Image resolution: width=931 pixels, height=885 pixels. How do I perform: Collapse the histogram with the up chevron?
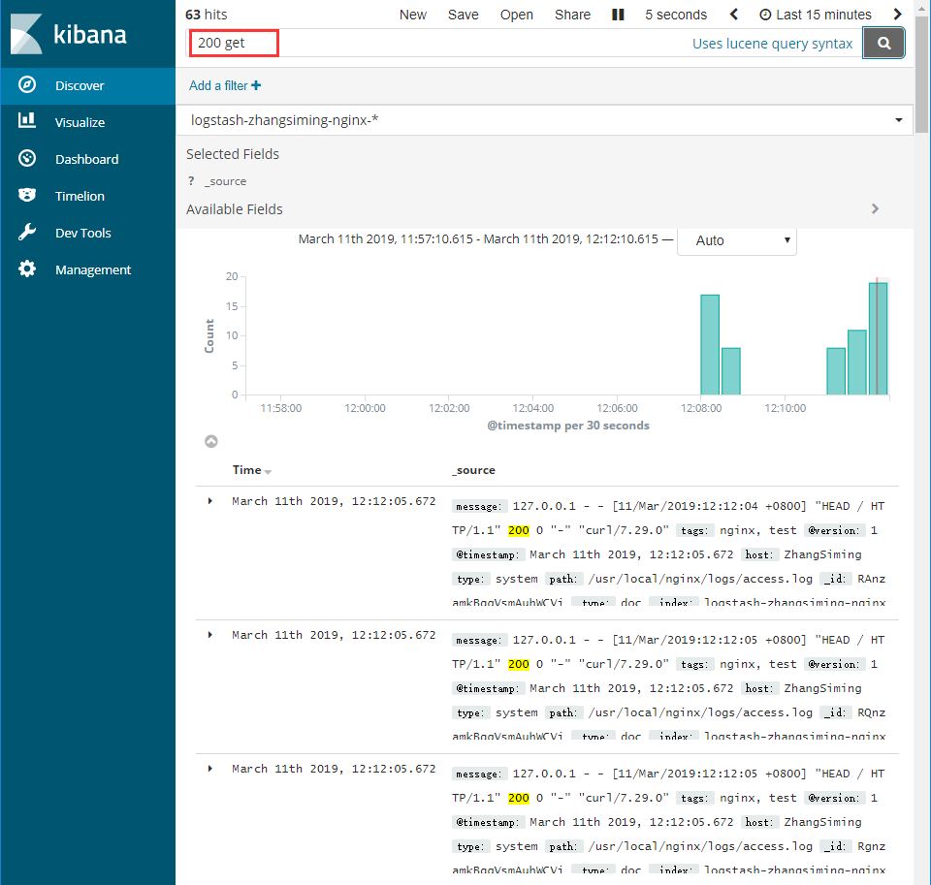pos(211,442)
